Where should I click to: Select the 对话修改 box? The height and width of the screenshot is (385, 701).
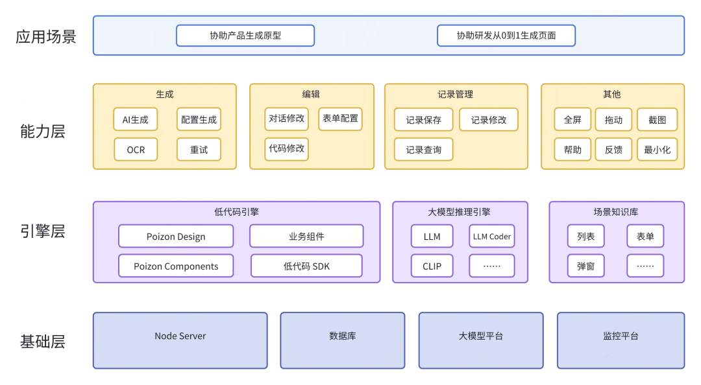pyautogui.click(x=286, y=119)
